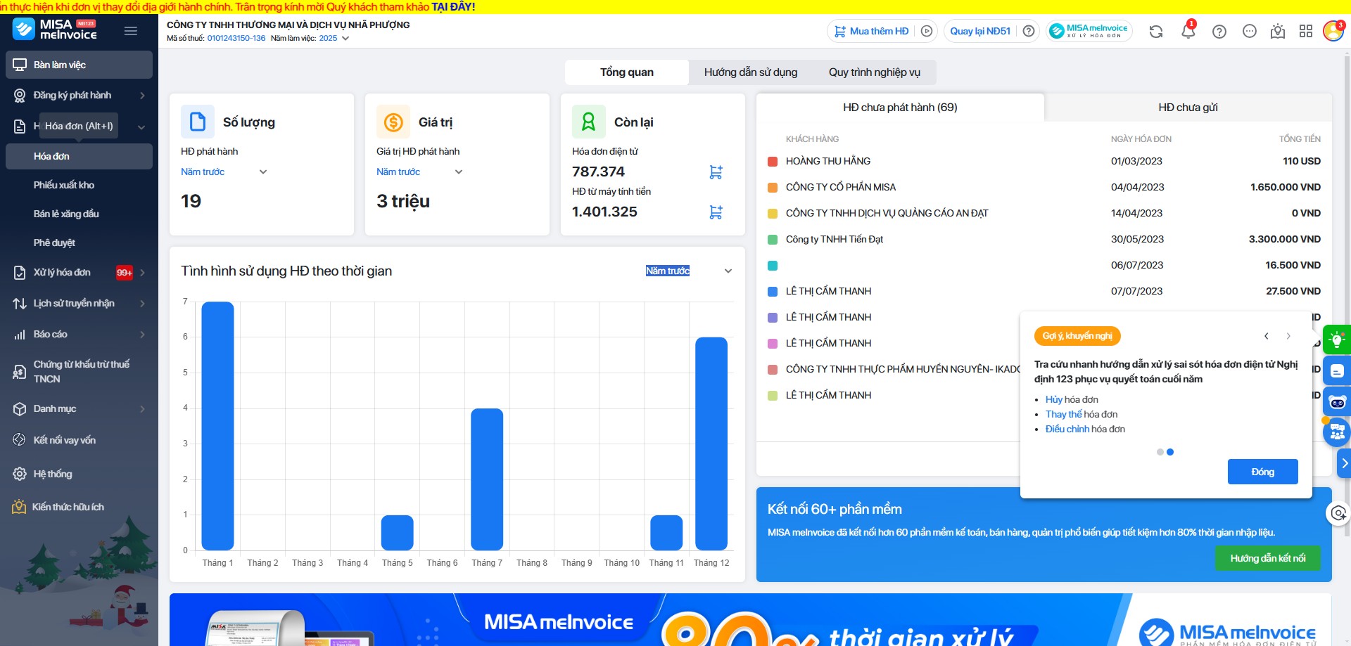Click the MISA meInvoice logo
The width and height of the screenshot is (1351, 646).
point(54,29)
